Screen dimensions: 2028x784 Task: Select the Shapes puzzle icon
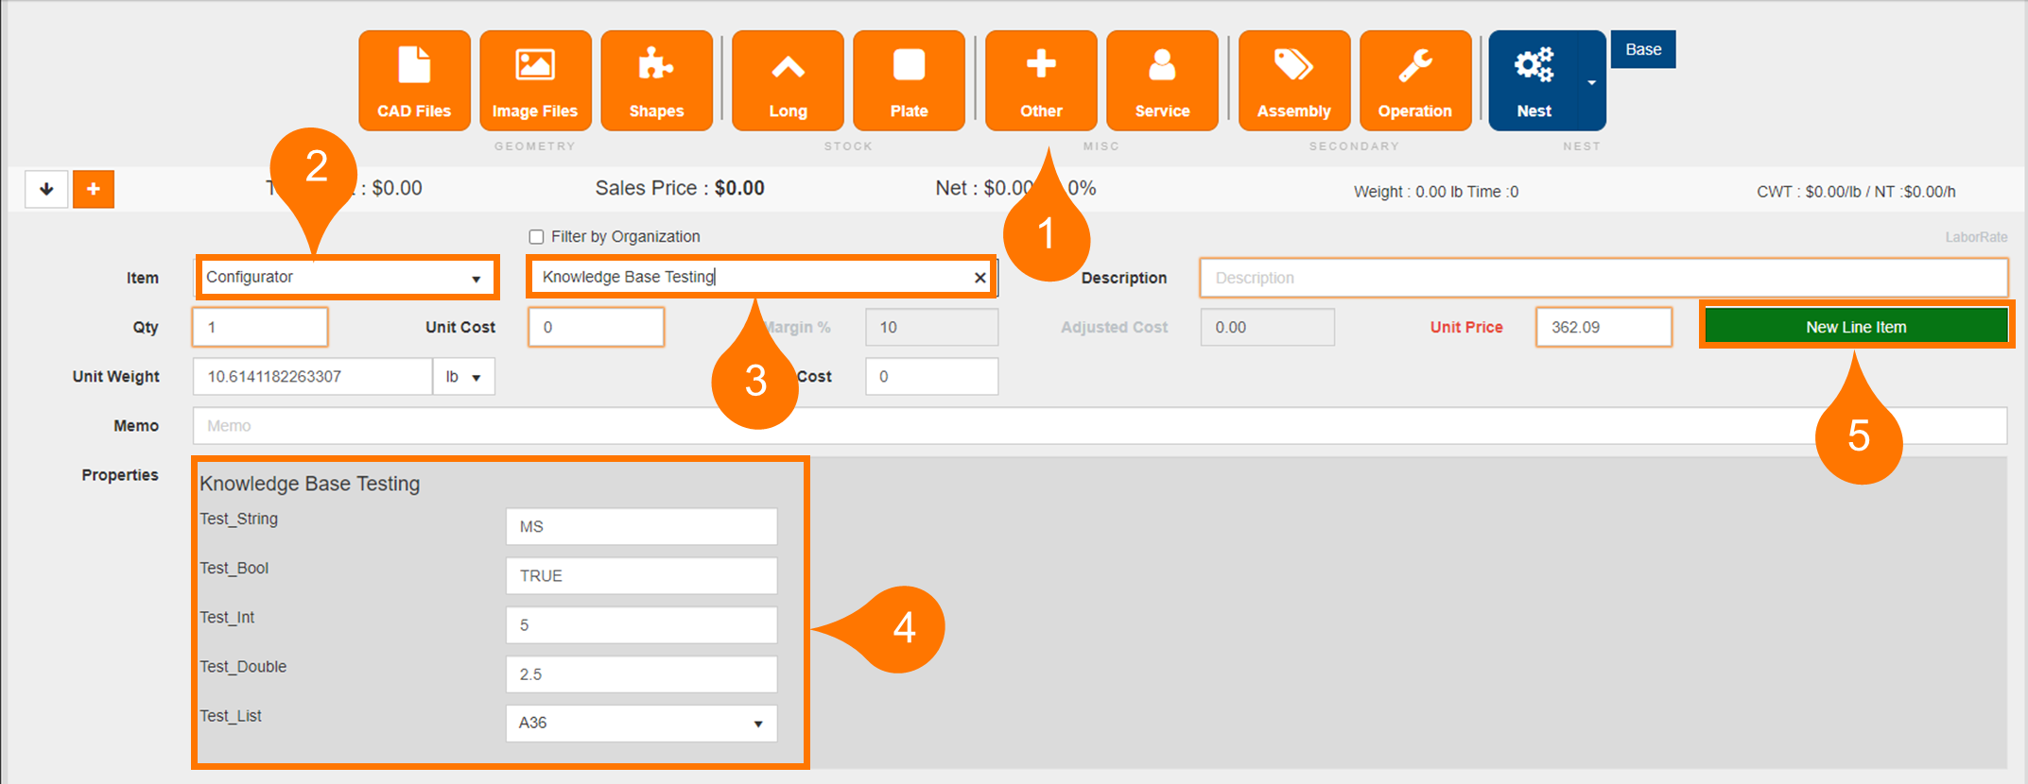click(x=656, y=81)
